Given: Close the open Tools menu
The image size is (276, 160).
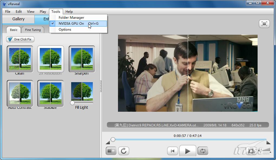Looking at the screenshot, I should point(56,11).
